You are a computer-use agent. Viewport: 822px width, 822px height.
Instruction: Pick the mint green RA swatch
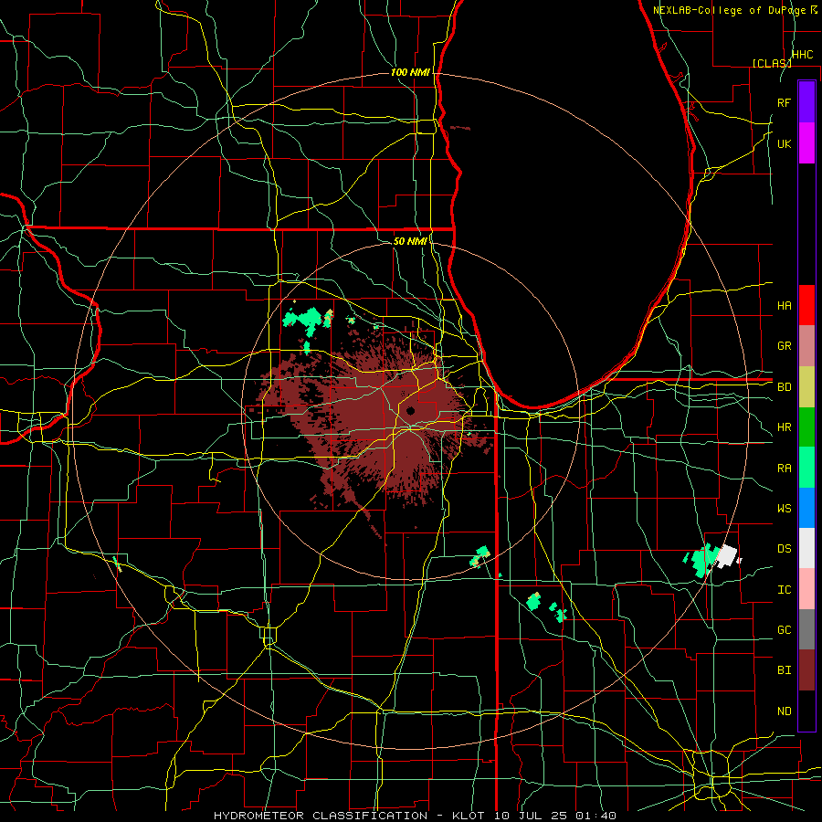click(x=806, y=468)
